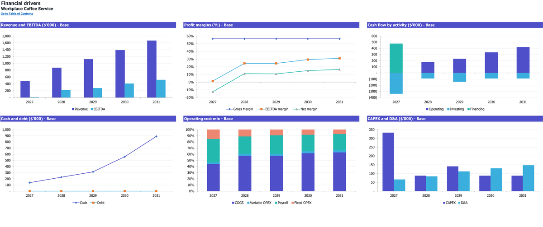Viewport: 543px width, 227px height.
Task: Click the 2027 Cash line data point
Action: tap(29, 183)
